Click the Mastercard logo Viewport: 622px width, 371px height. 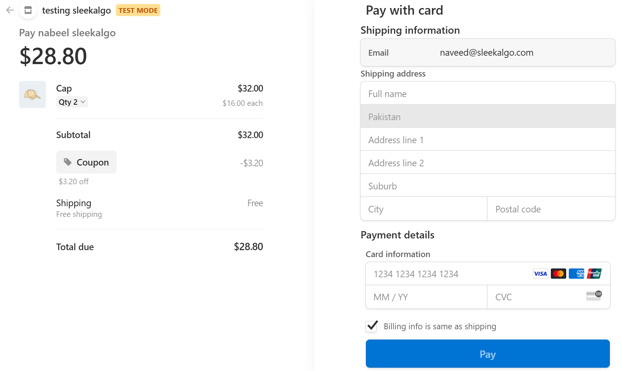pos(558,274)
